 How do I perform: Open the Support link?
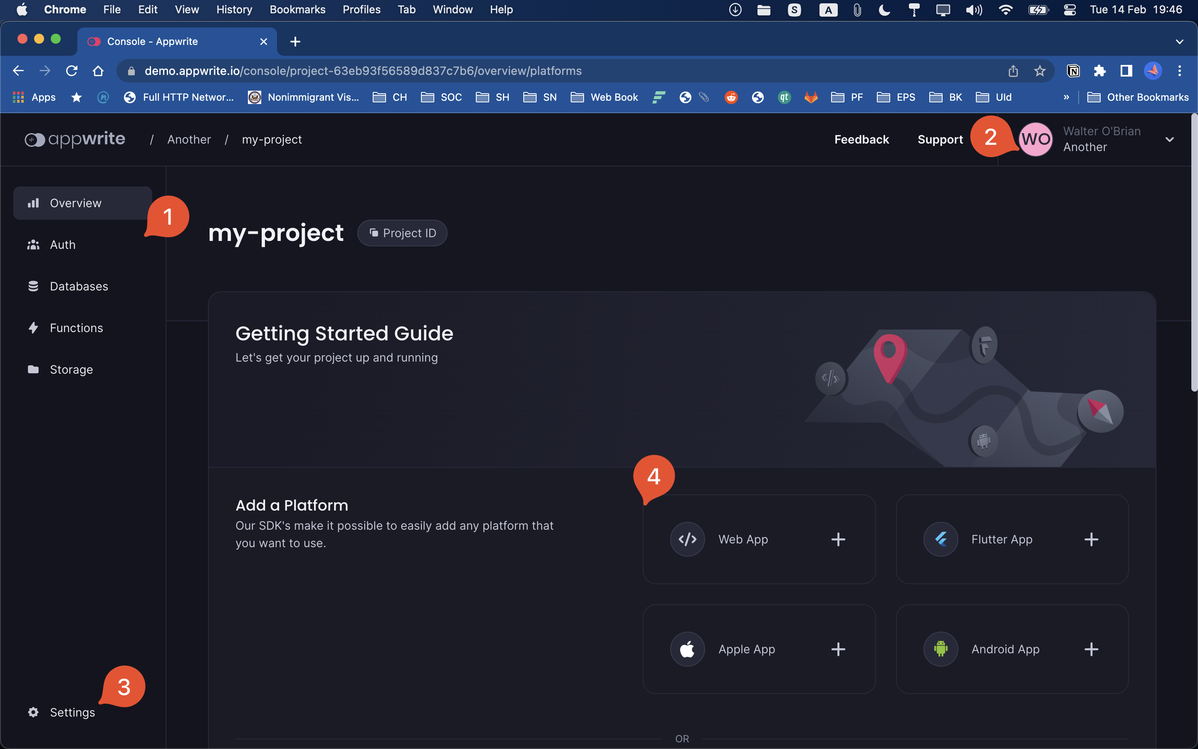click(940, 140)
